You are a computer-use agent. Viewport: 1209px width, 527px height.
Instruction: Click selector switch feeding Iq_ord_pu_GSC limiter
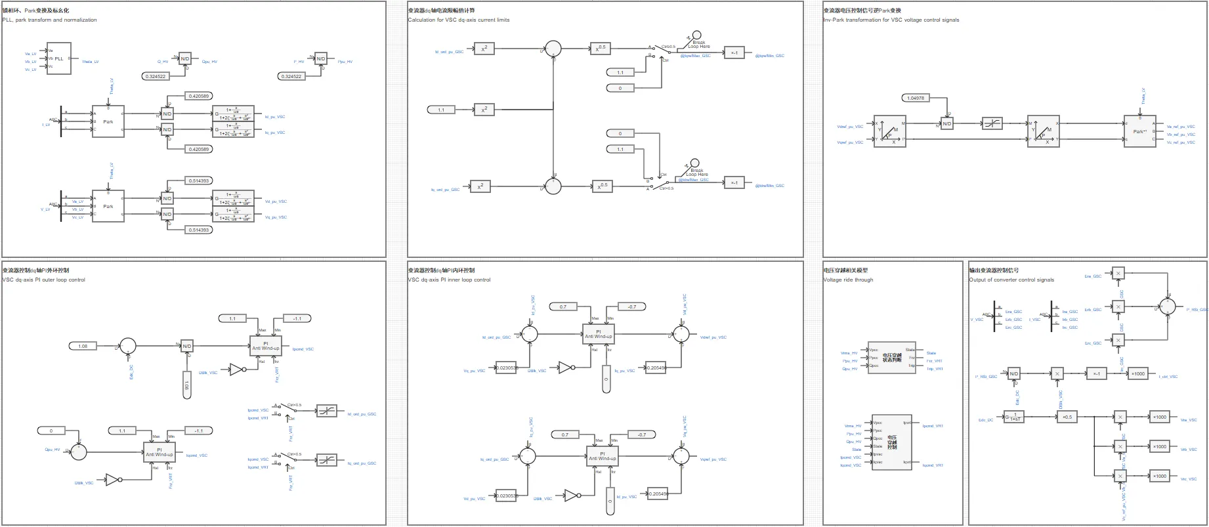tap(287, 459)
